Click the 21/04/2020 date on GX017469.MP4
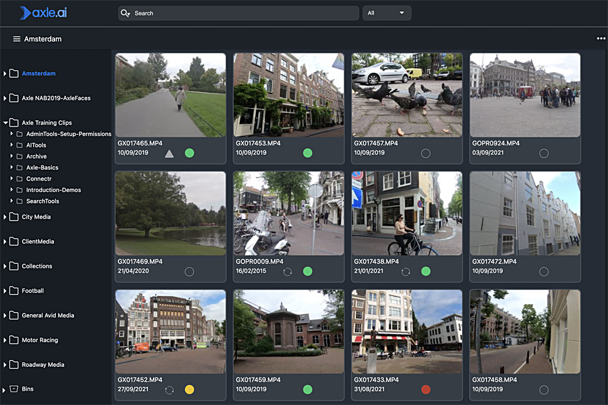 133,271
